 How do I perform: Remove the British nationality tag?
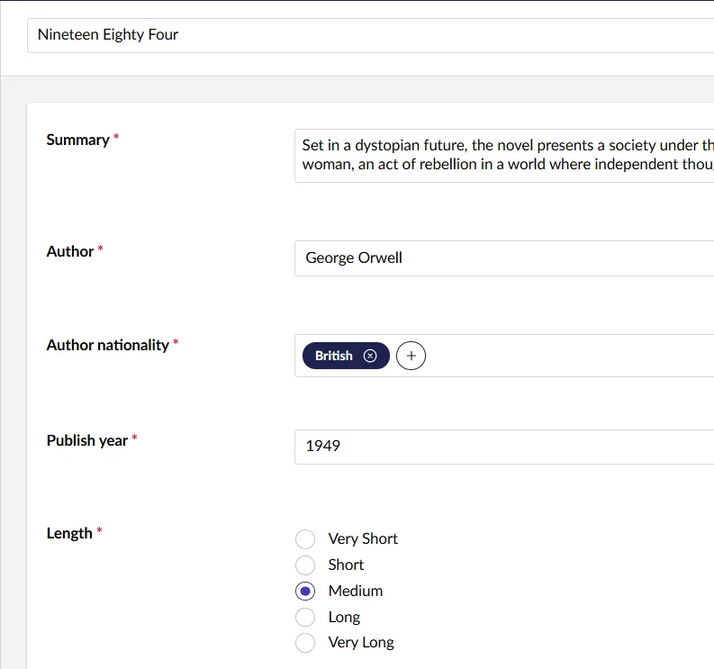click(x=370, y=356)
